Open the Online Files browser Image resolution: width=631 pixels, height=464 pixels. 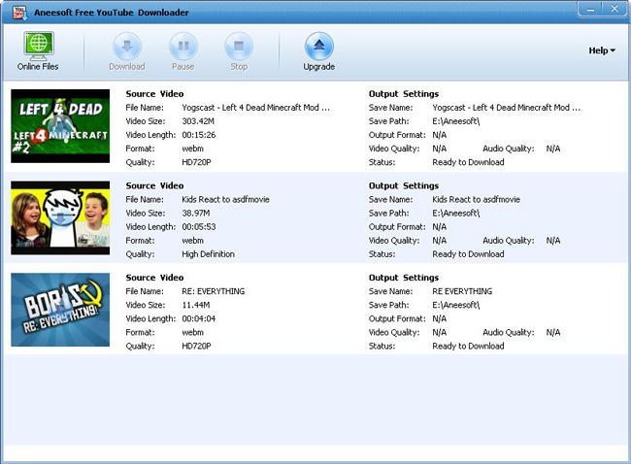click(38, 51)
